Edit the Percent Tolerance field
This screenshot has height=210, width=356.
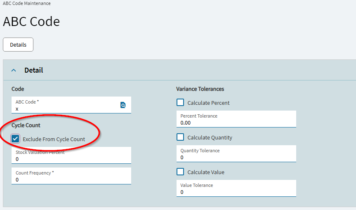pyautogui.click(x=236, y=119)
